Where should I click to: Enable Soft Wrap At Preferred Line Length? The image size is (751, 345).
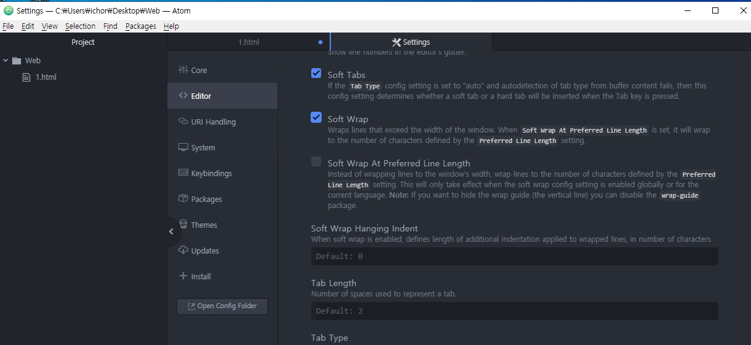click(x=316, y=161)
